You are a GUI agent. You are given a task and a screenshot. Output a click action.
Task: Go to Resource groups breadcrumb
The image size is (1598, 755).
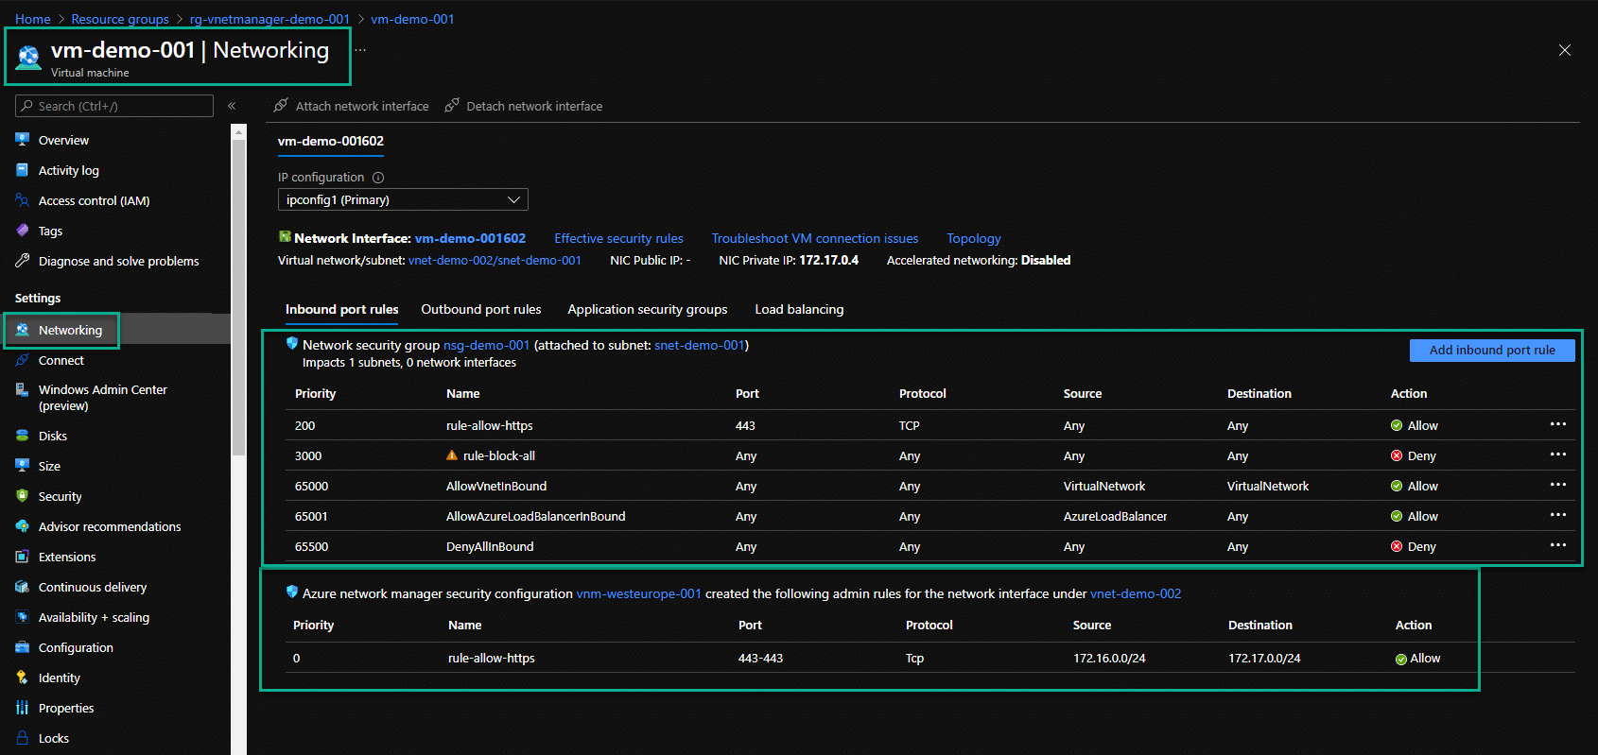coord(120,19)
